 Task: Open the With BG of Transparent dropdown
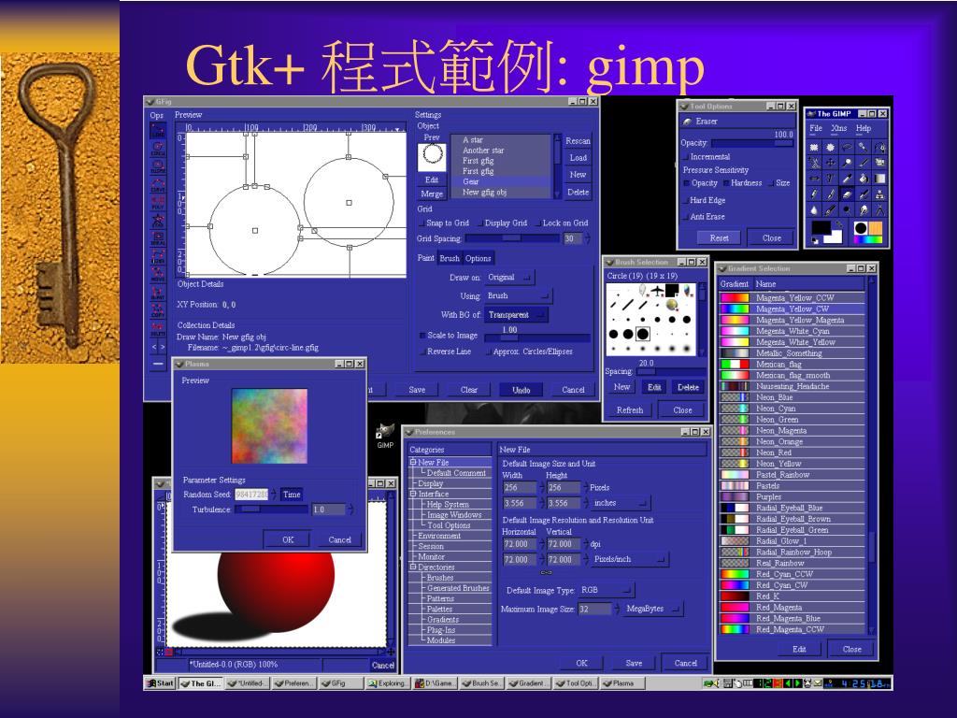[516, 315]
